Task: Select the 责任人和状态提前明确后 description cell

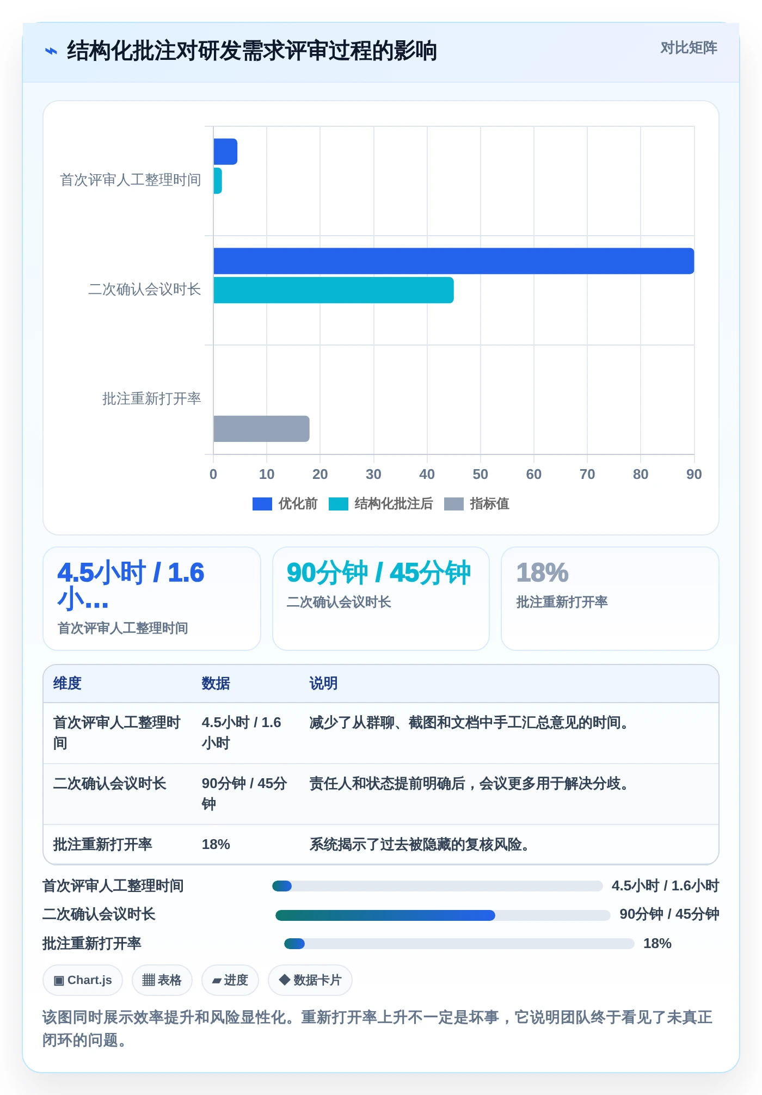Action: click(509, 794)
